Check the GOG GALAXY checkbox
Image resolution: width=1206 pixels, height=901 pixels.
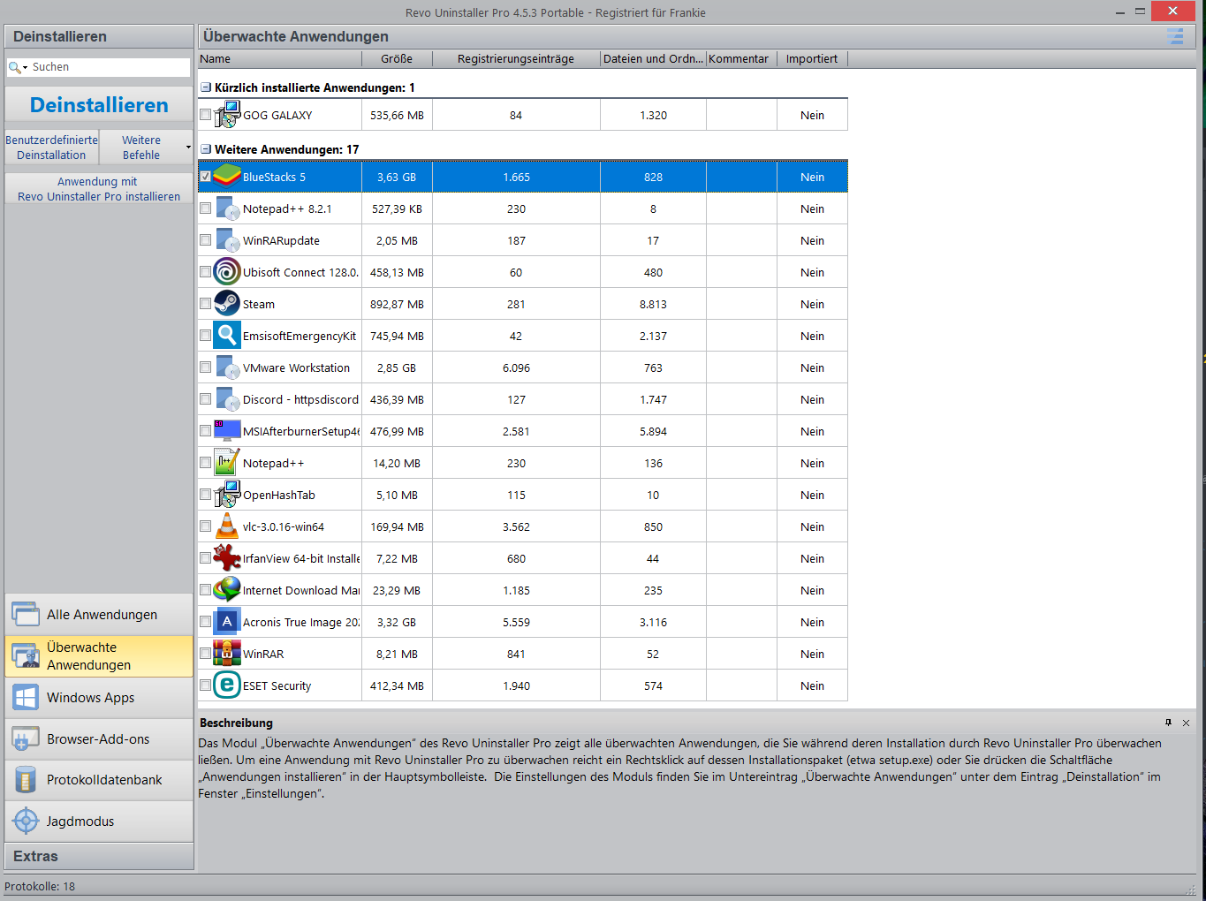[205, 115]
